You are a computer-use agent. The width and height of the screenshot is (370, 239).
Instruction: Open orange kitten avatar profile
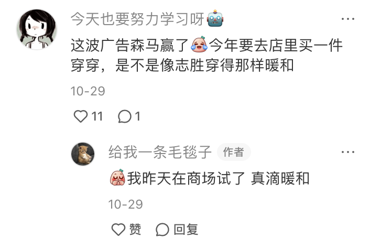click(x=83, y=154)
